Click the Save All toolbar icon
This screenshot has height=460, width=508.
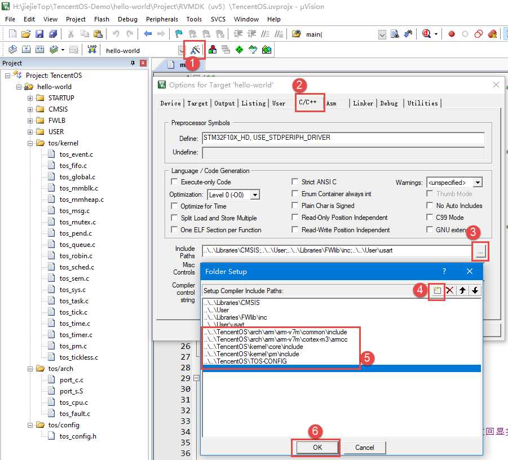pyautogui.click(x=53, y=34)
